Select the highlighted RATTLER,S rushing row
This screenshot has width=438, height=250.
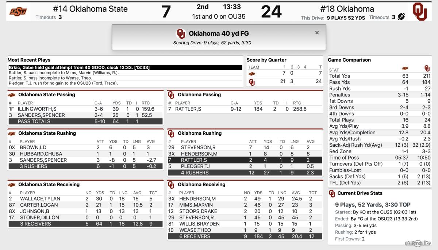(x=245, y=160)
